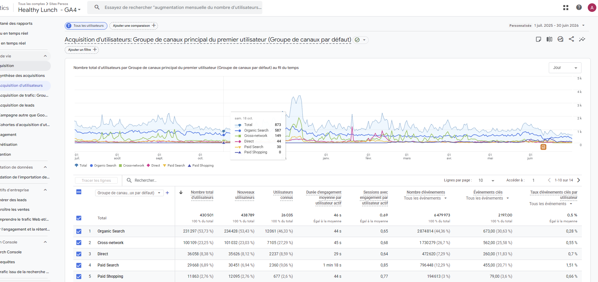Go to next page of table rows
Screen dimensions: 598x282
[579, 180]
